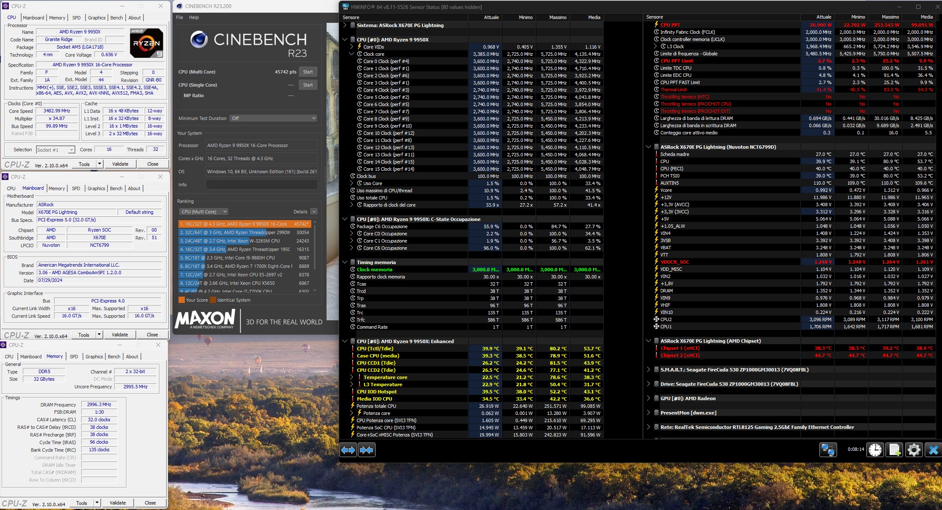This screenshot has width=942, height=510.
Task: Open the Socket #1 selection dropdown
Action: click(55, 150)
